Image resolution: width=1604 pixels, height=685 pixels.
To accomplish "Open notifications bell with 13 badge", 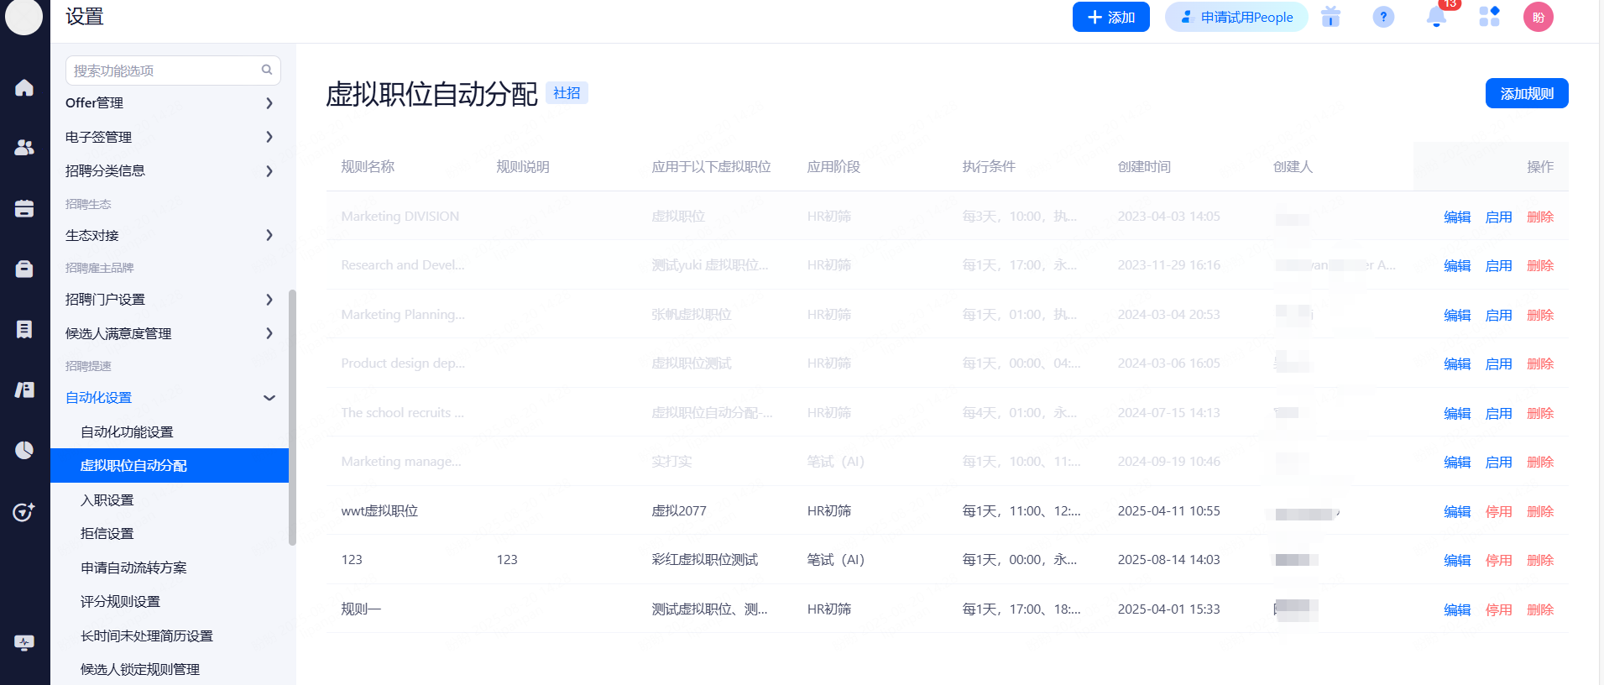I will [1437, 17].
